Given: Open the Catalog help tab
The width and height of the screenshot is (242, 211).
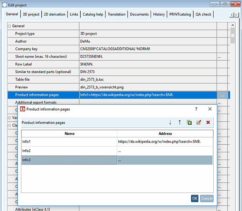Looking at the screenshot, I should point(93,14).
